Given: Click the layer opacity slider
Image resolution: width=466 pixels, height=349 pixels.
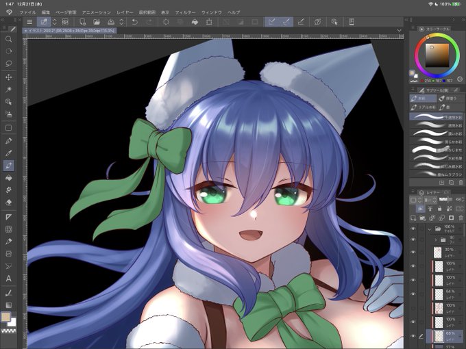Looking at the screenshot, I should coord(445,200).
